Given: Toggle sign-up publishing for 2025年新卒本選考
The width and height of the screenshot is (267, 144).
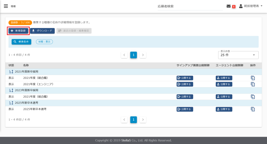Looking at the screenshot, I should point(185,109).
